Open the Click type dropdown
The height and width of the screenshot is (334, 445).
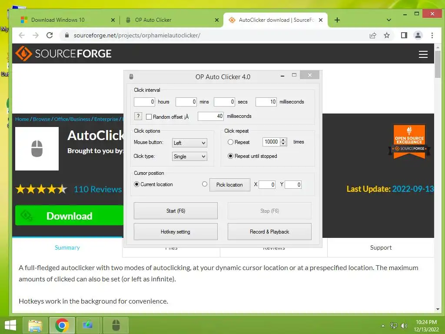[x=189, y=157]
